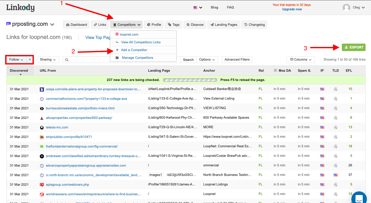Click the green EXPORT button

point(354,47)
